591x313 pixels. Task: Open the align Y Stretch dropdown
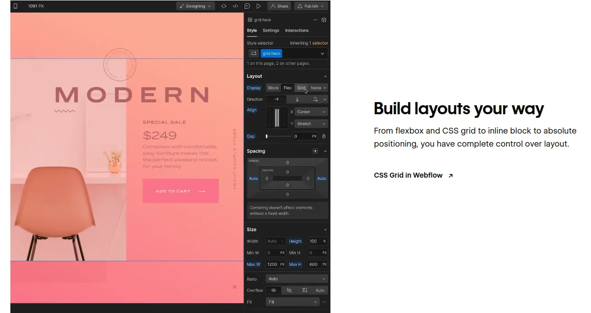(x=311, y=124)
